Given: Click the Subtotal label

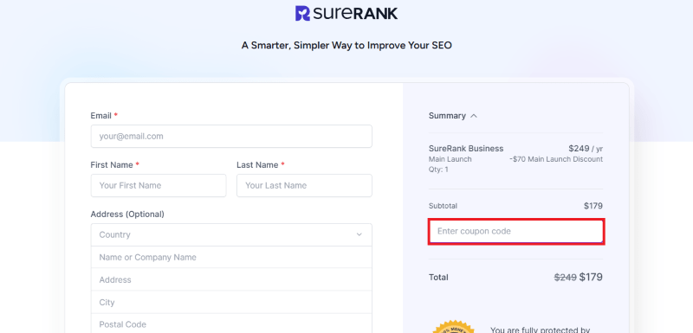Looking at the screenshot, I should (443, 206).
